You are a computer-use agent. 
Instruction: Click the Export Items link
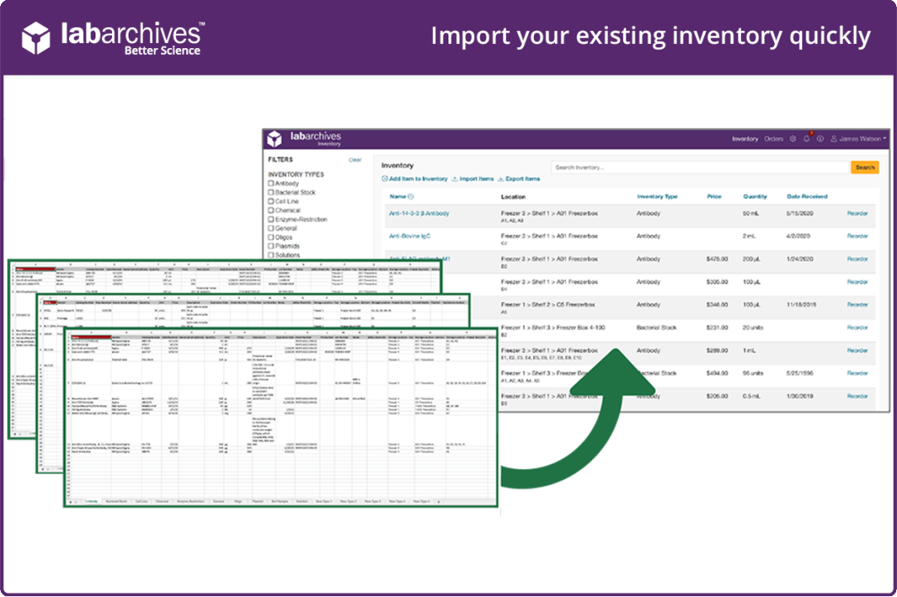(523, 179)
